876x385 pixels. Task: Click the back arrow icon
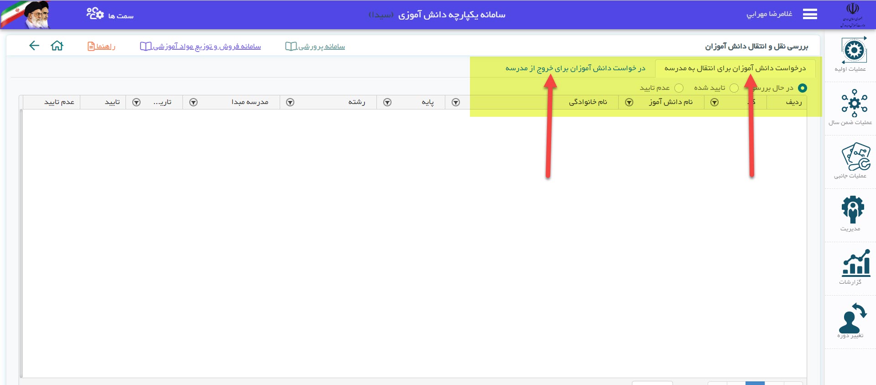tap(34, 46)
